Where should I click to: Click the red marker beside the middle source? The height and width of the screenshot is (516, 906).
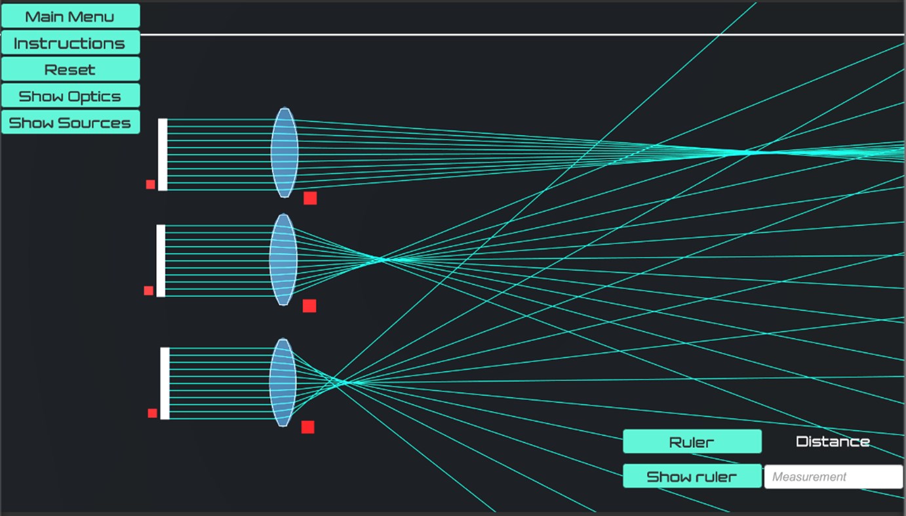tap(148, 290)
